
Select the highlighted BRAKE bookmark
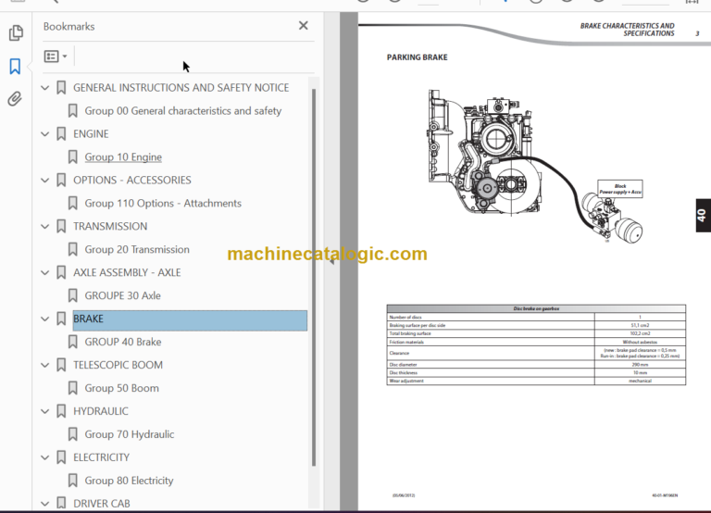[x=190, y=319]
